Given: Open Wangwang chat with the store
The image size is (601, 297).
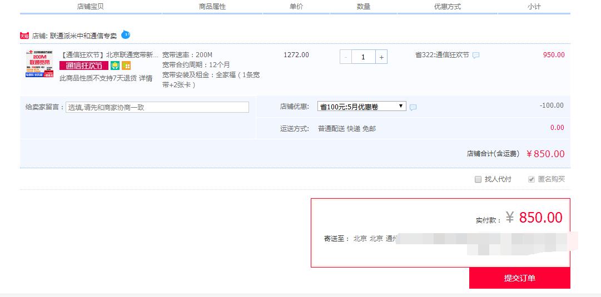Looking at the screenshot, I should (126, 35).
